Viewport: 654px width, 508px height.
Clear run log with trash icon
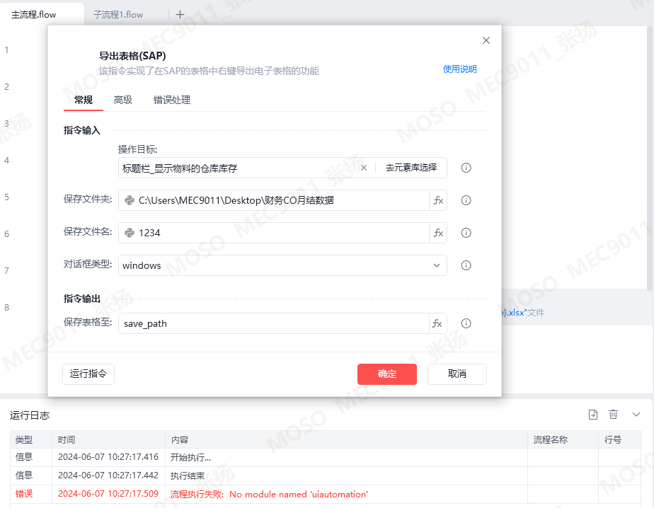tap(613, 414)
